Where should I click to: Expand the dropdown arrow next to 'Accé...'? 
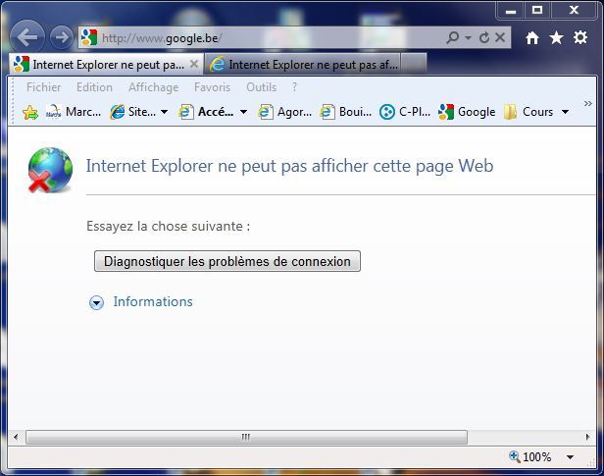tap(243, 112)
